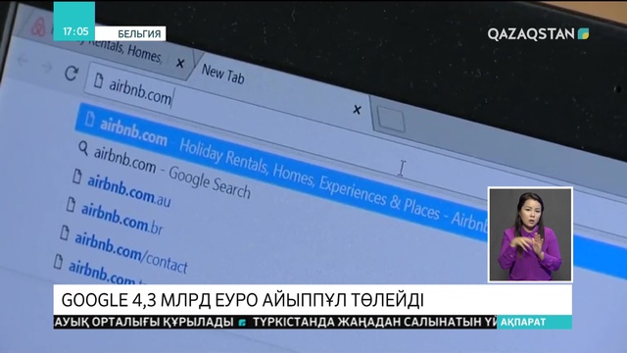Close the Rentals, Homes browser tab
The height and width of the screenshot is (353, 627).
coord(180,63)
